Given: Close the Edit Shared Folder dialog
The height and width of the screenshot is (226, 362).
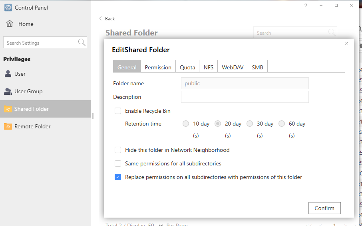Looking at the screenshot, I should (x=346, y=43).
